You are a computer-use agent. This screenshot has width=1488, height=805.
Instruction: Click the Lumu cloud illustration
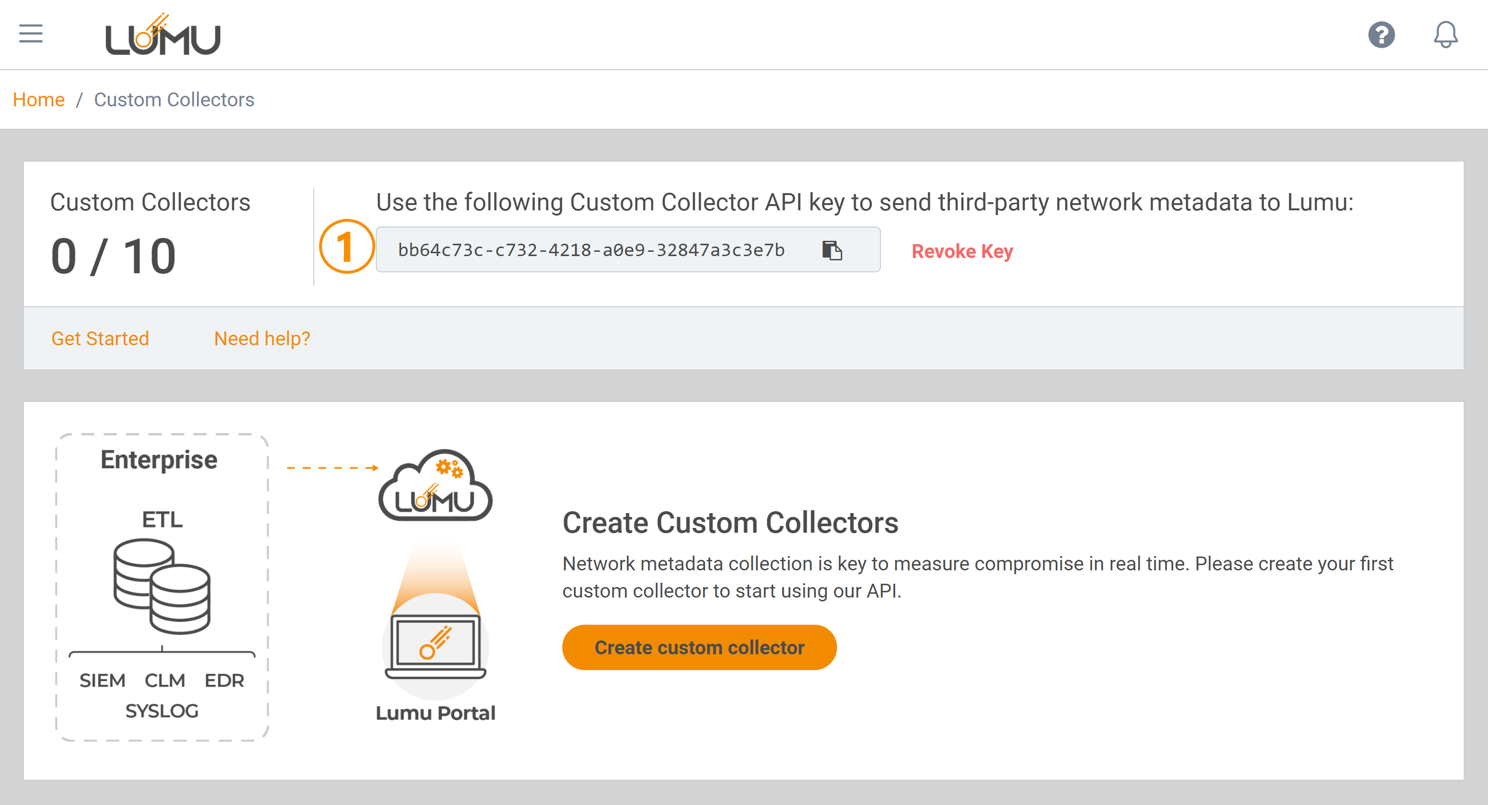coord(436,488)
